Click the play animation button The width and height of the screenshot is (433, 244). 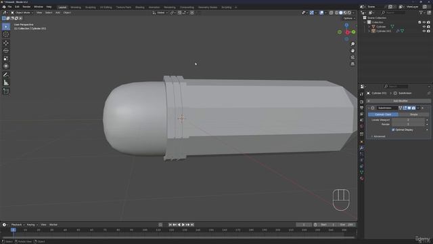tap(183, 224)
